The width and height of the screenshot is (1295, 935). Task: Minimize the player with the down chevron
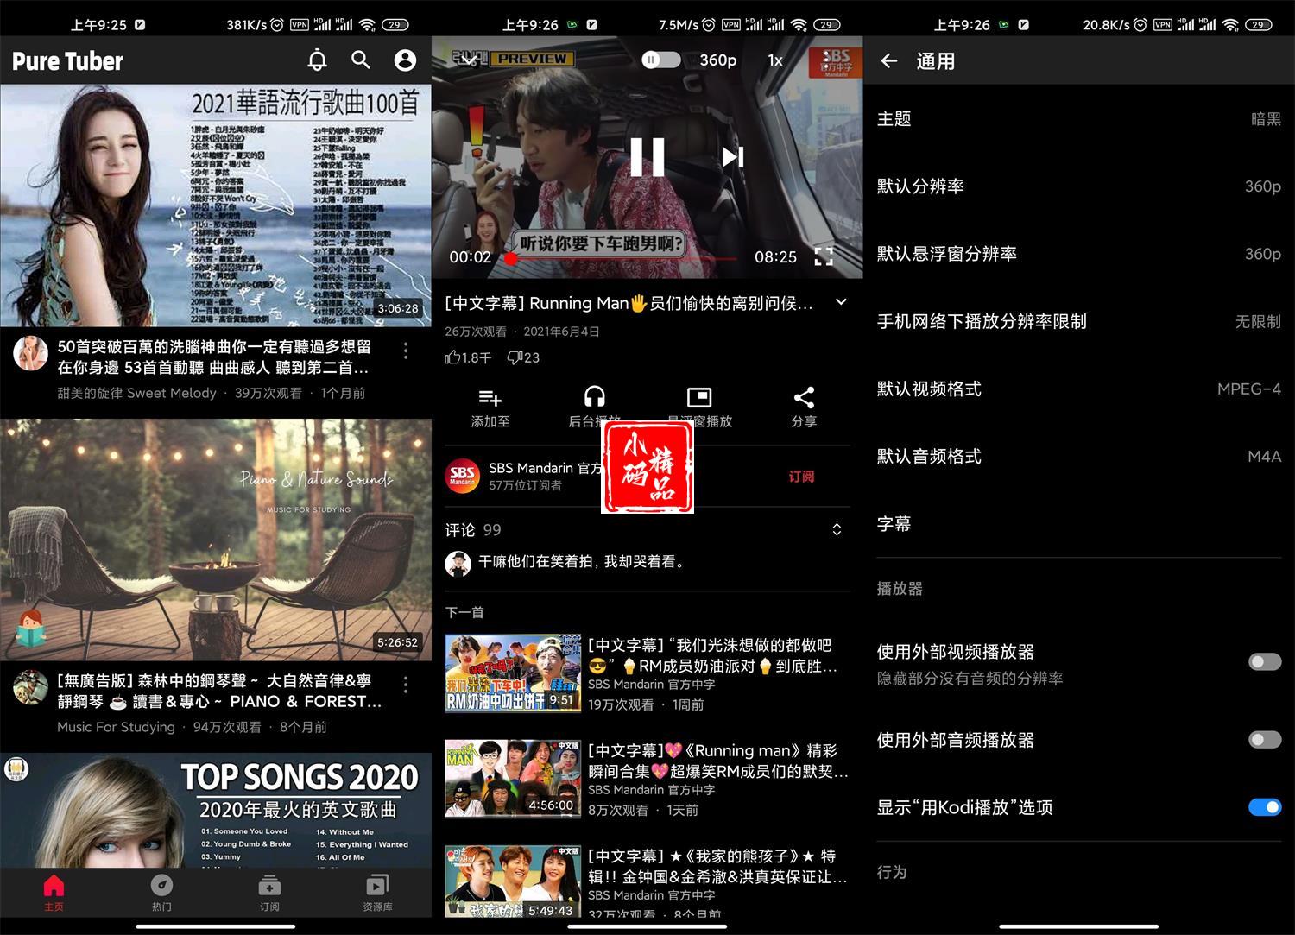pyautogui.click(x=468, y=60)
